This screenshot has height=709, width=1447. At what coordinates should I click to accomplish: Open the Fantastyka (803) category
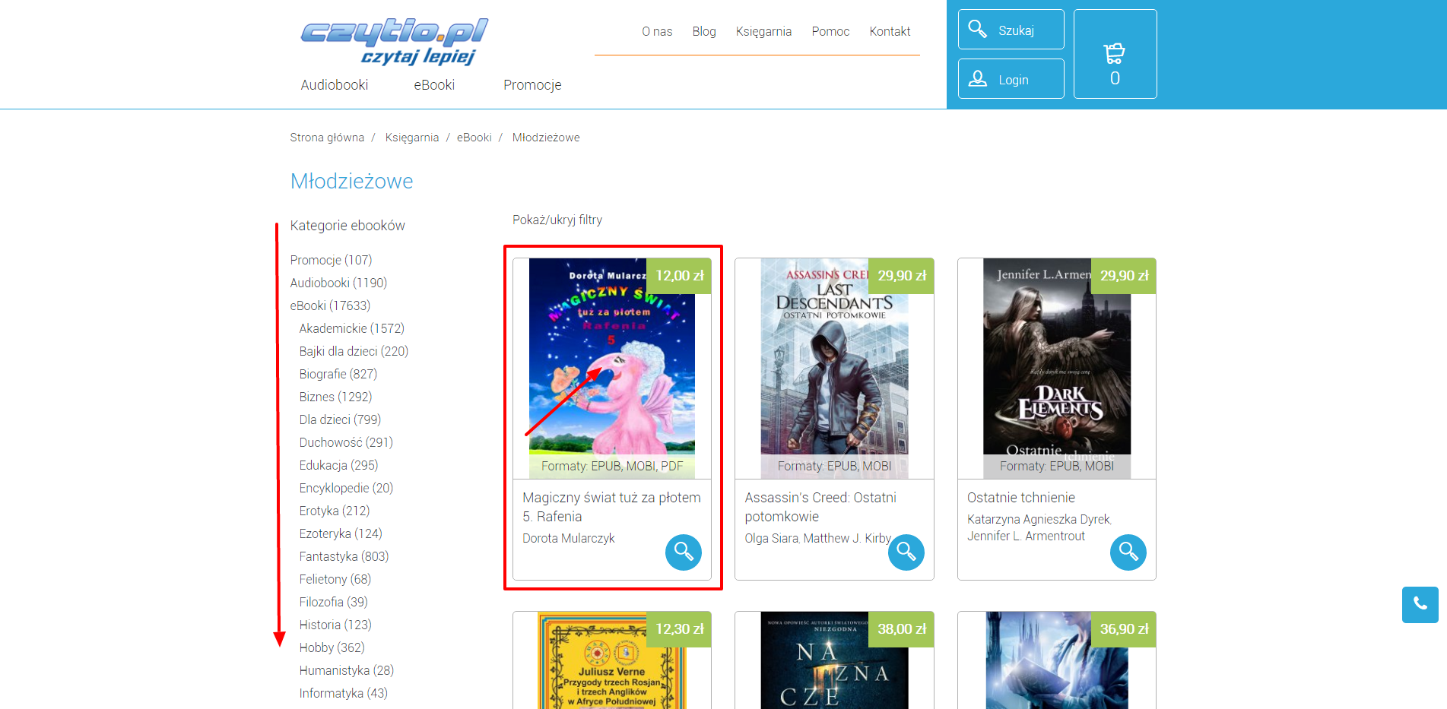point(344,556)
